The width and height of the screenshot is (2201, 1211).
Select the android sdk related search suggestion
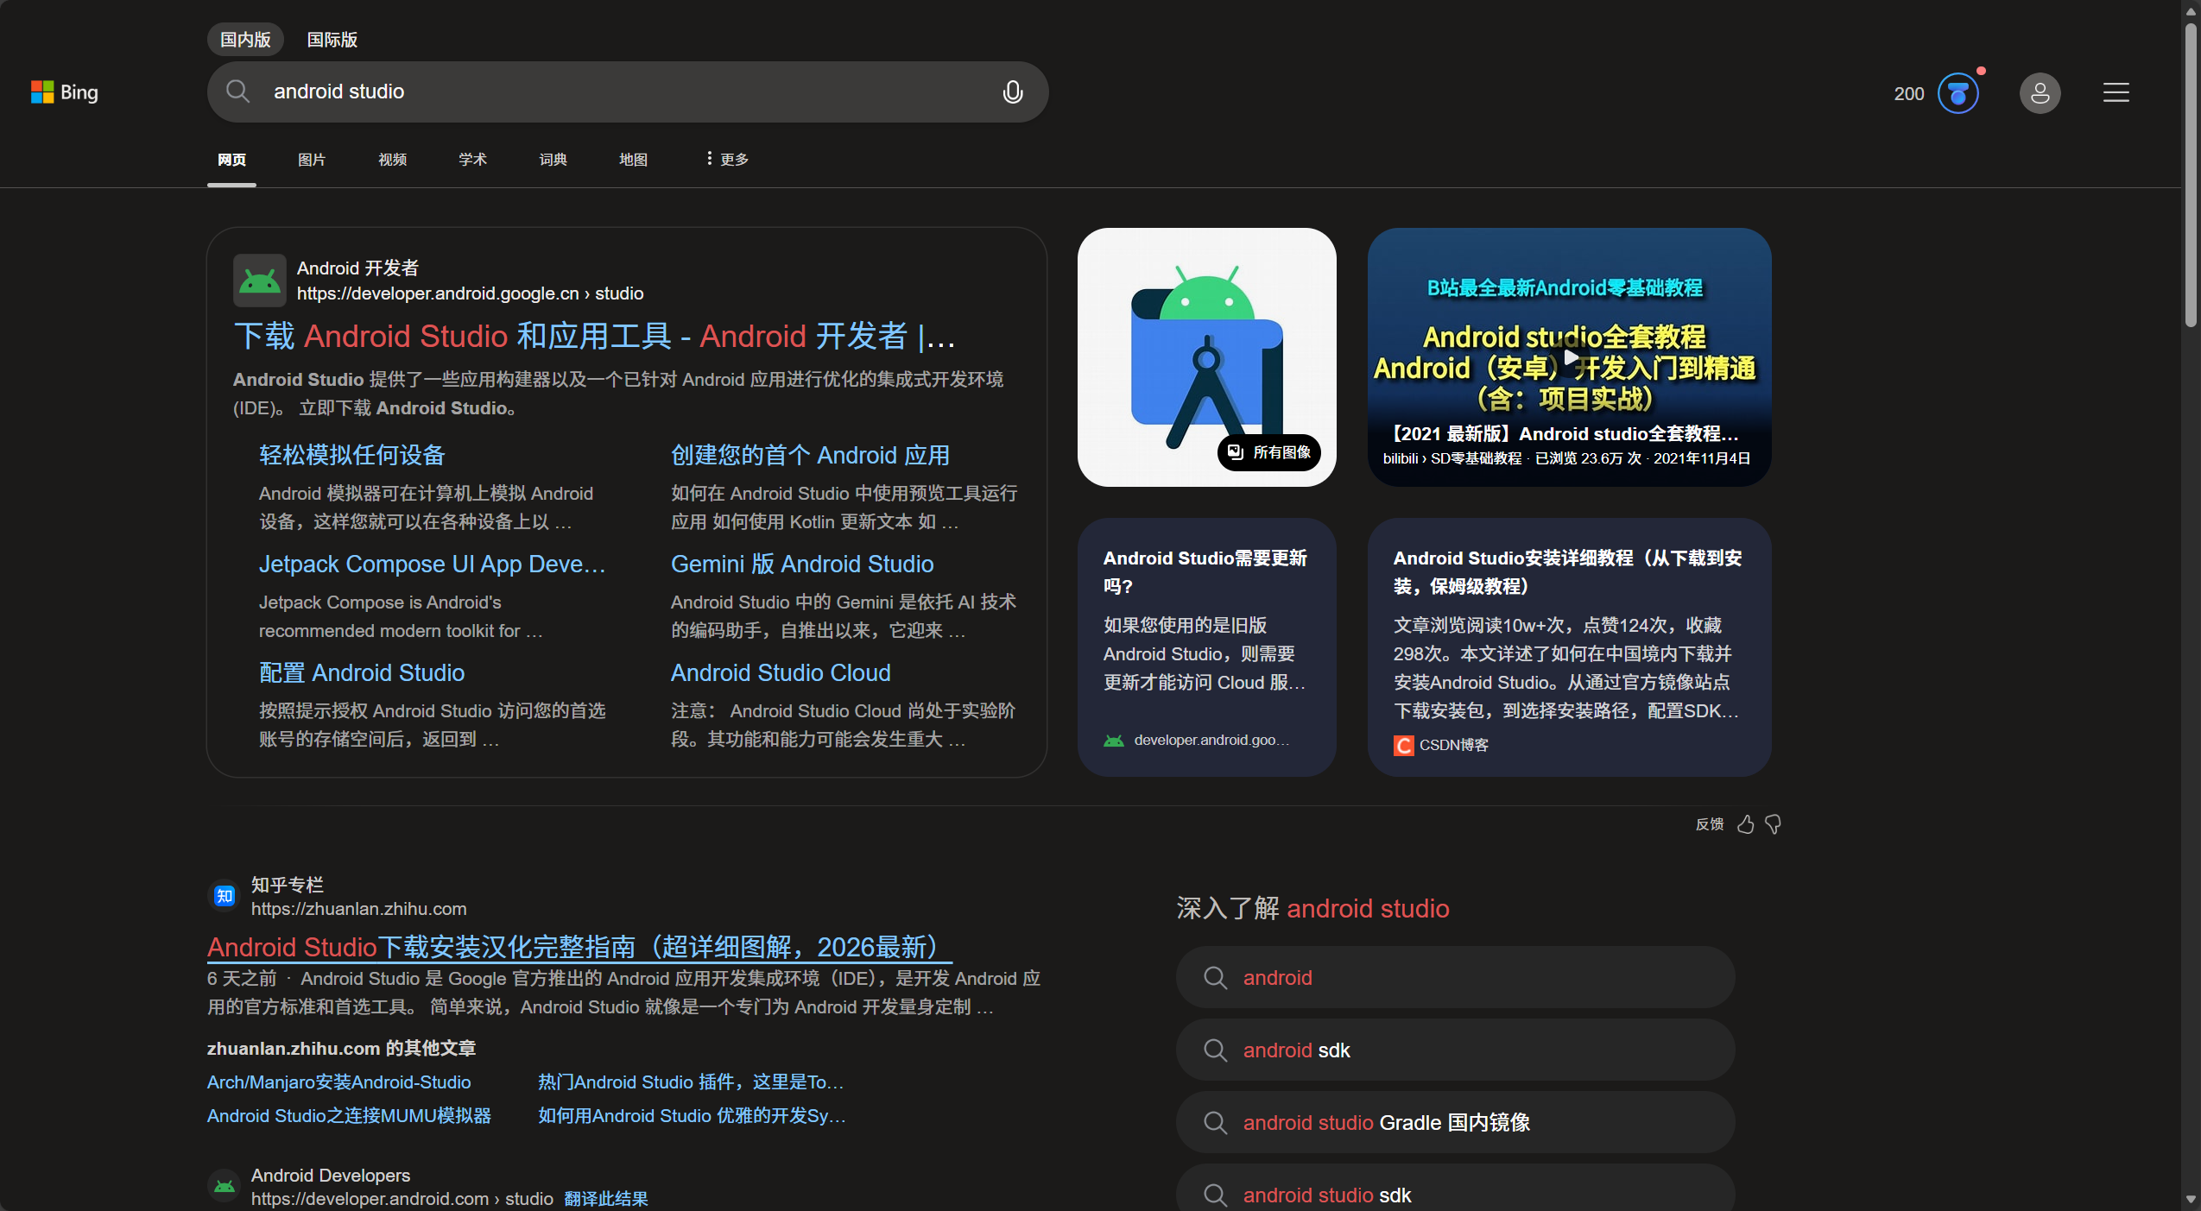click(x=1455, y=1050)
